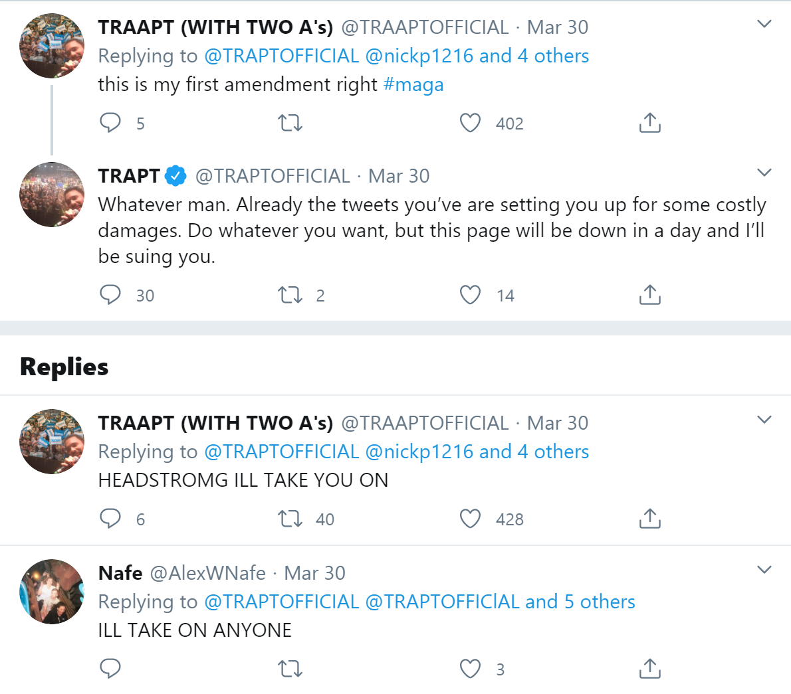
Task: Reply to Nafe's ILL TAKE ON ANYONE tweet
Action: tap(110, 668)
